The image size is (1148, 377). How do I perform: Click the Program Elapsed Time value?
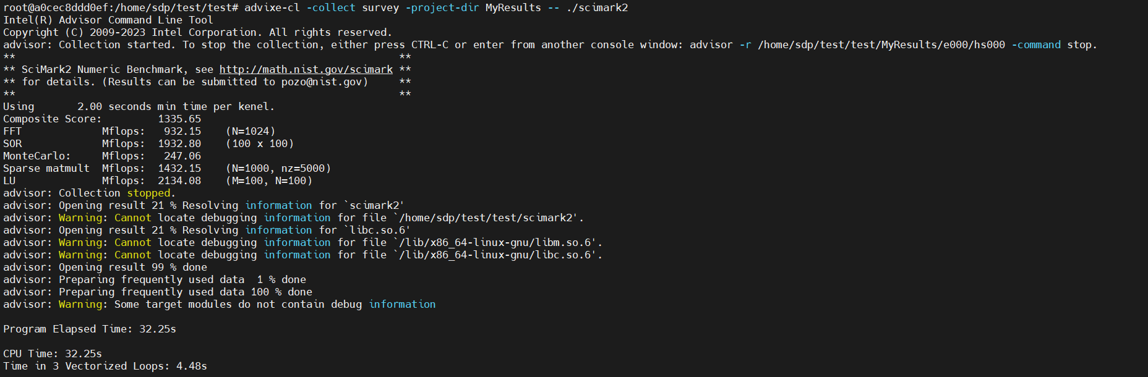(158, 329)
